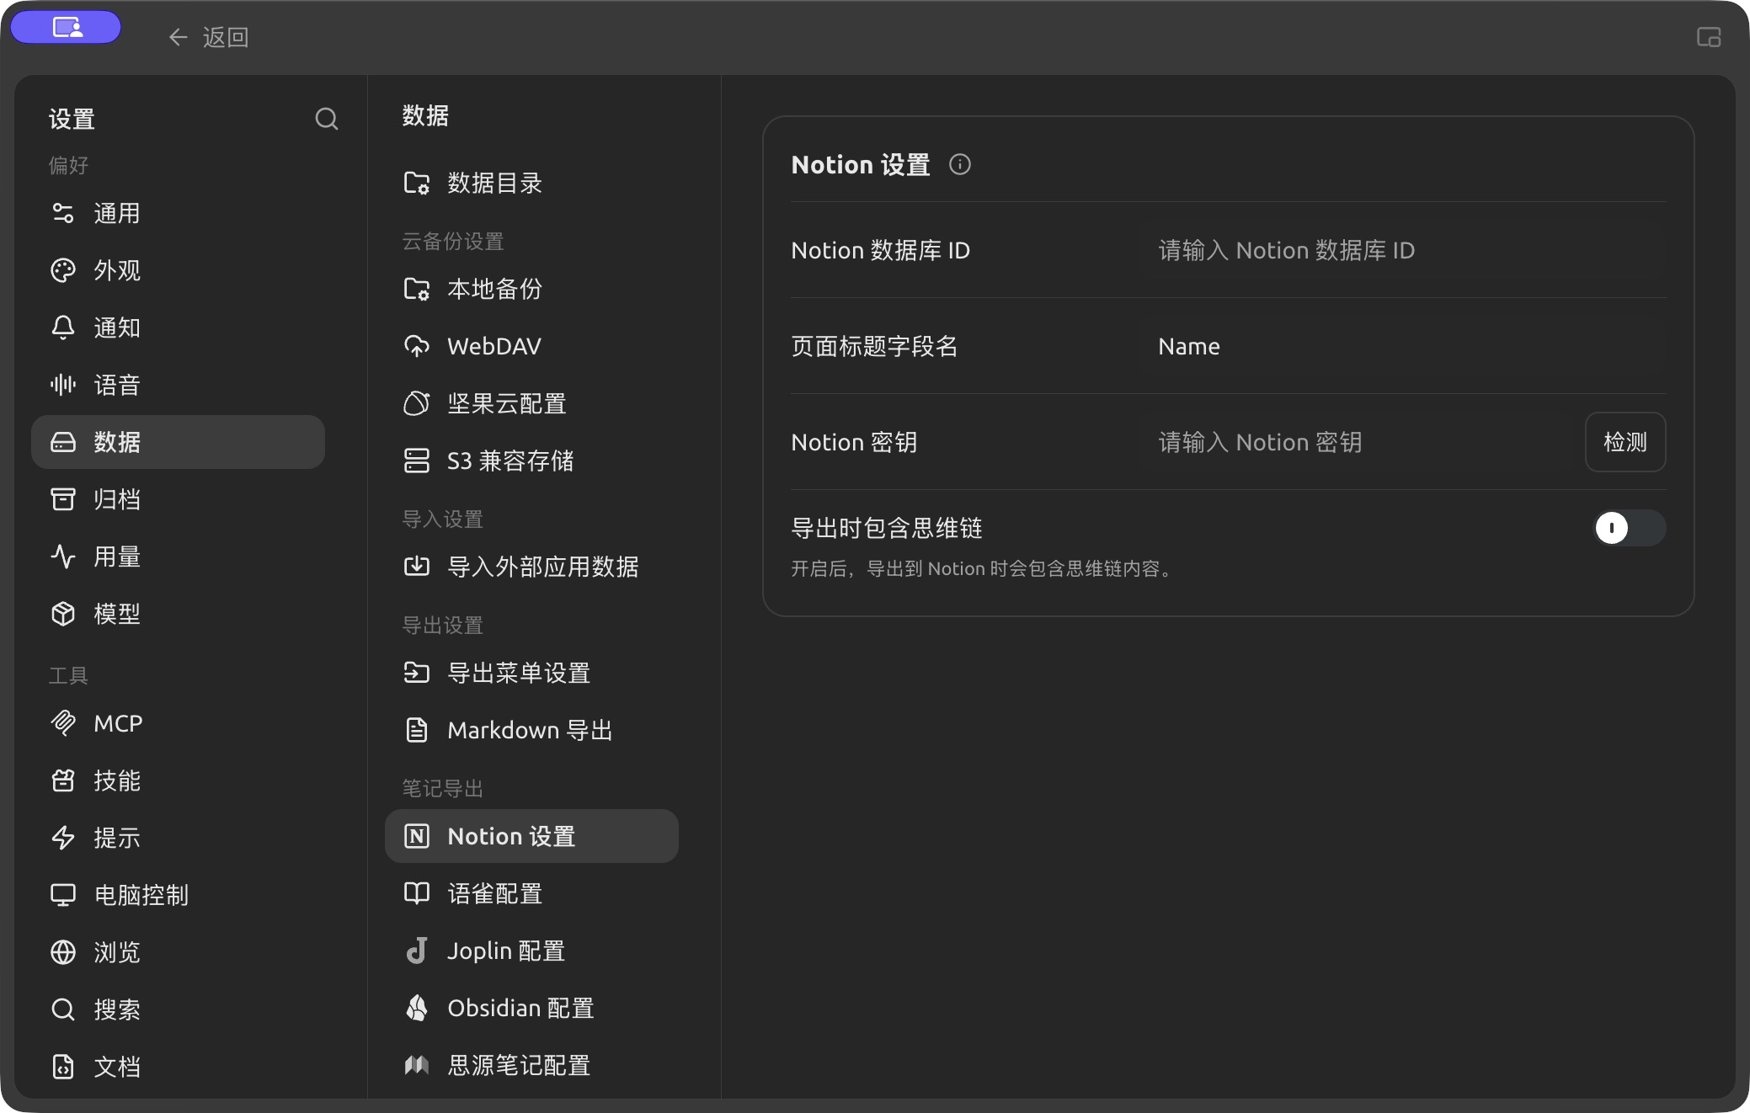Open settings search magnifier icon

coord(327,119)
